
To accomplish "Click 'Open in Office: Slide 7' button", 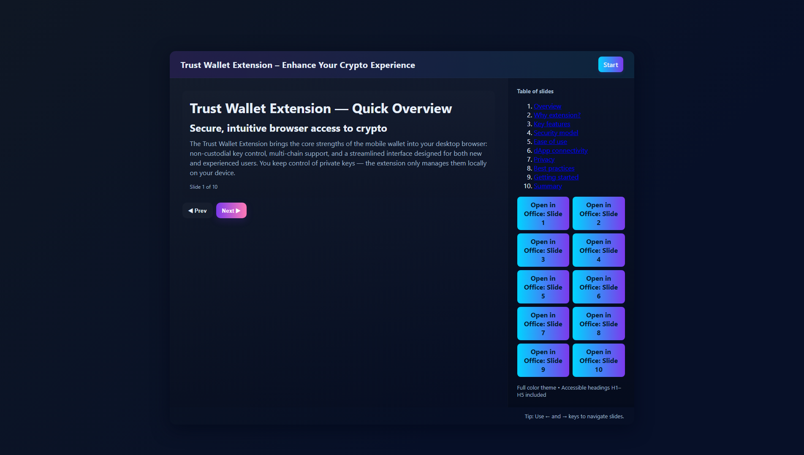I will coord(543,324).
